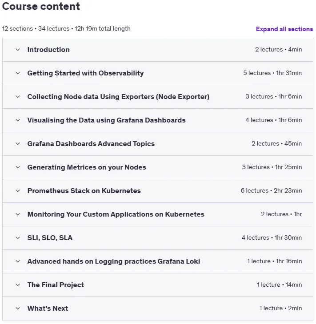Expand Prometheus Stack on Kubernetes chevron
The width and height of the screenshot is (316, 324).
click(x=18, y=191)
